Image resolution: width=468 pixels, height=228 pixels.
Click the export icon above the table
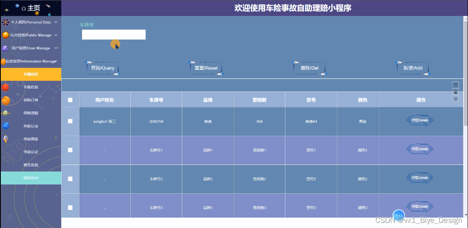[x=456, y=92]
